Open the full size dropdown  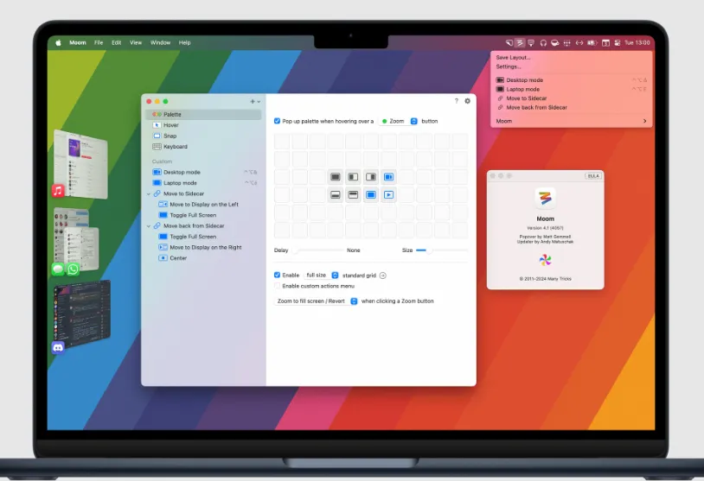click(x=321, y=275)
